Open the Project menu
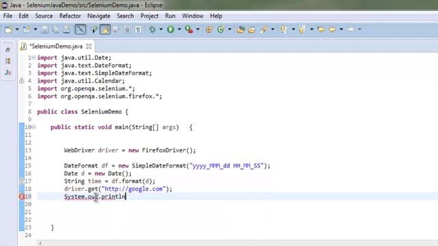The height and width of the screenshot is (246, 438). pyautogui.click(x=149, y=16)
